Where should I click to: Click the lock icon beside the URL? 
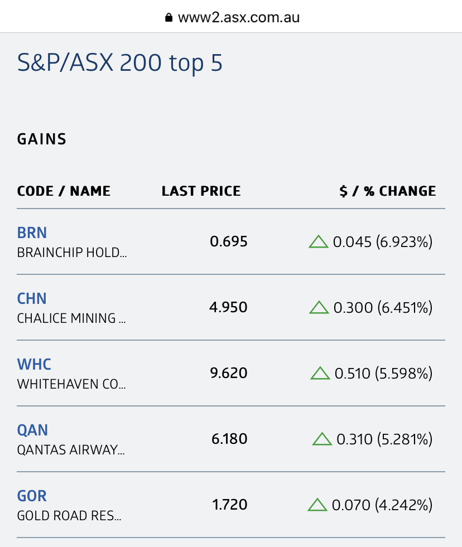pyautogui.click(x=169, y=18)
